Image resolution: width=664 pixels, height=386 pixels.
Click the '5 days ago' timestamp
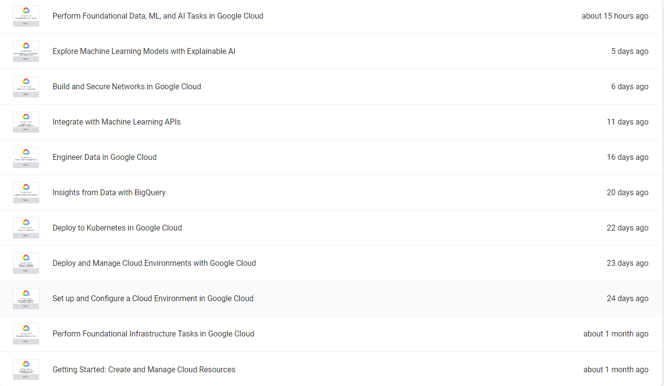(630, 51)
